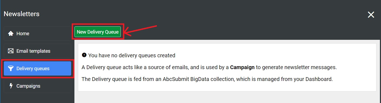
Task: Click the AbcSubmit BigData collection sentence
Action: [x=207, y=79]
